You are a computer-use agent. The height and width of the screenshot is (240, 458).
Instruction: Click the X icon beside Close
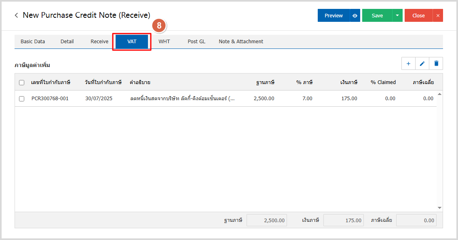[438, 15]
